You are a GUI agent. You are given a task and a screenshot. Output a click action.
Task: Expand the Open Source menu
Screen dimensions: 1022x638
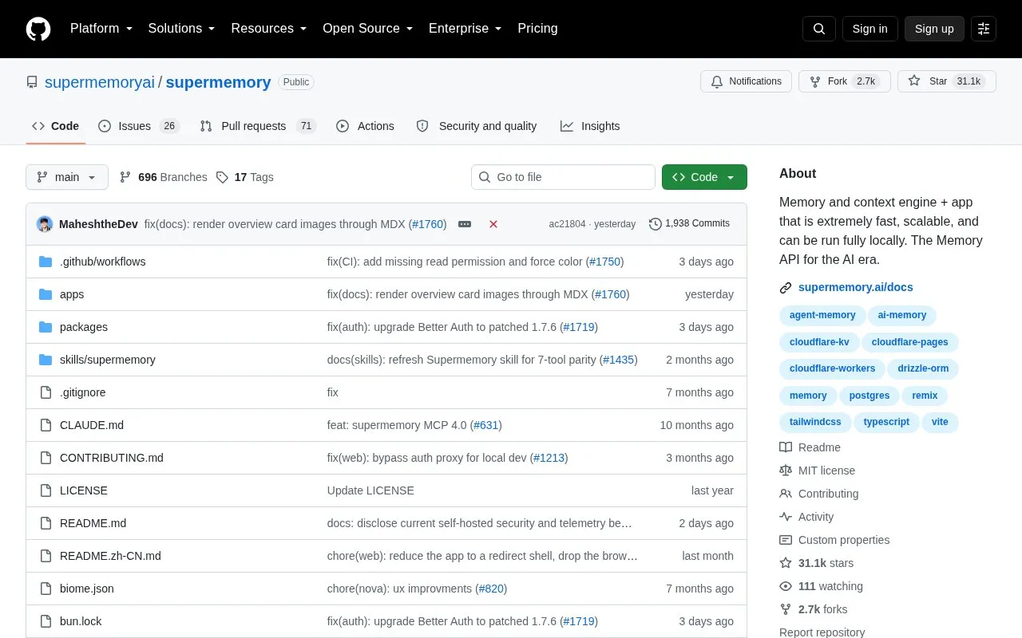click(x=368, y=29)
